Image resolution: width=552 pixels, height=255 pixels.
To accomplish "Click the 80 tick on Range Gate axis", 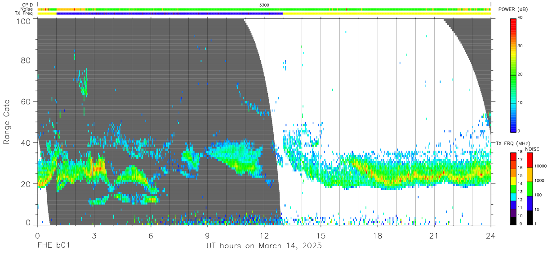I will [26, 60].
